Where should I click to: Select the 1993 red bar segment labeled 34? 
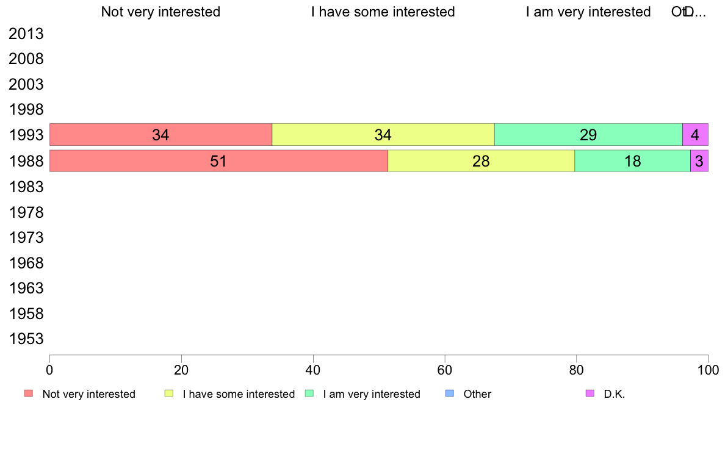tap(161, 135)
